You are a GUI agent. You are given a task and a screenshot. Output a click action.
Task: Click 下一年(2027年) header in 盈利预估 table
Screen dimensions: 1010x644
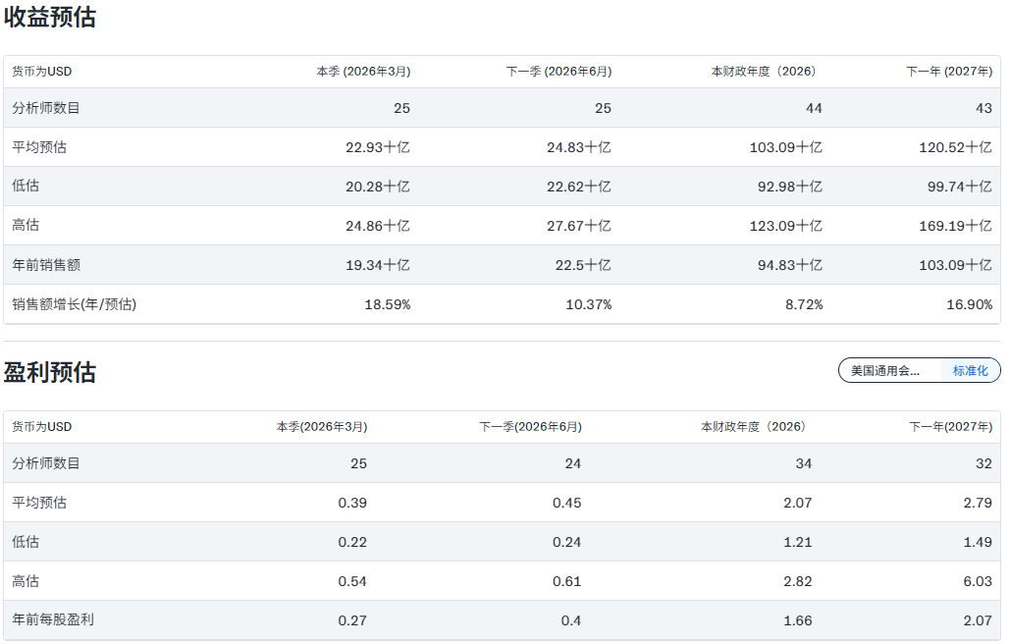coord(950,427)
